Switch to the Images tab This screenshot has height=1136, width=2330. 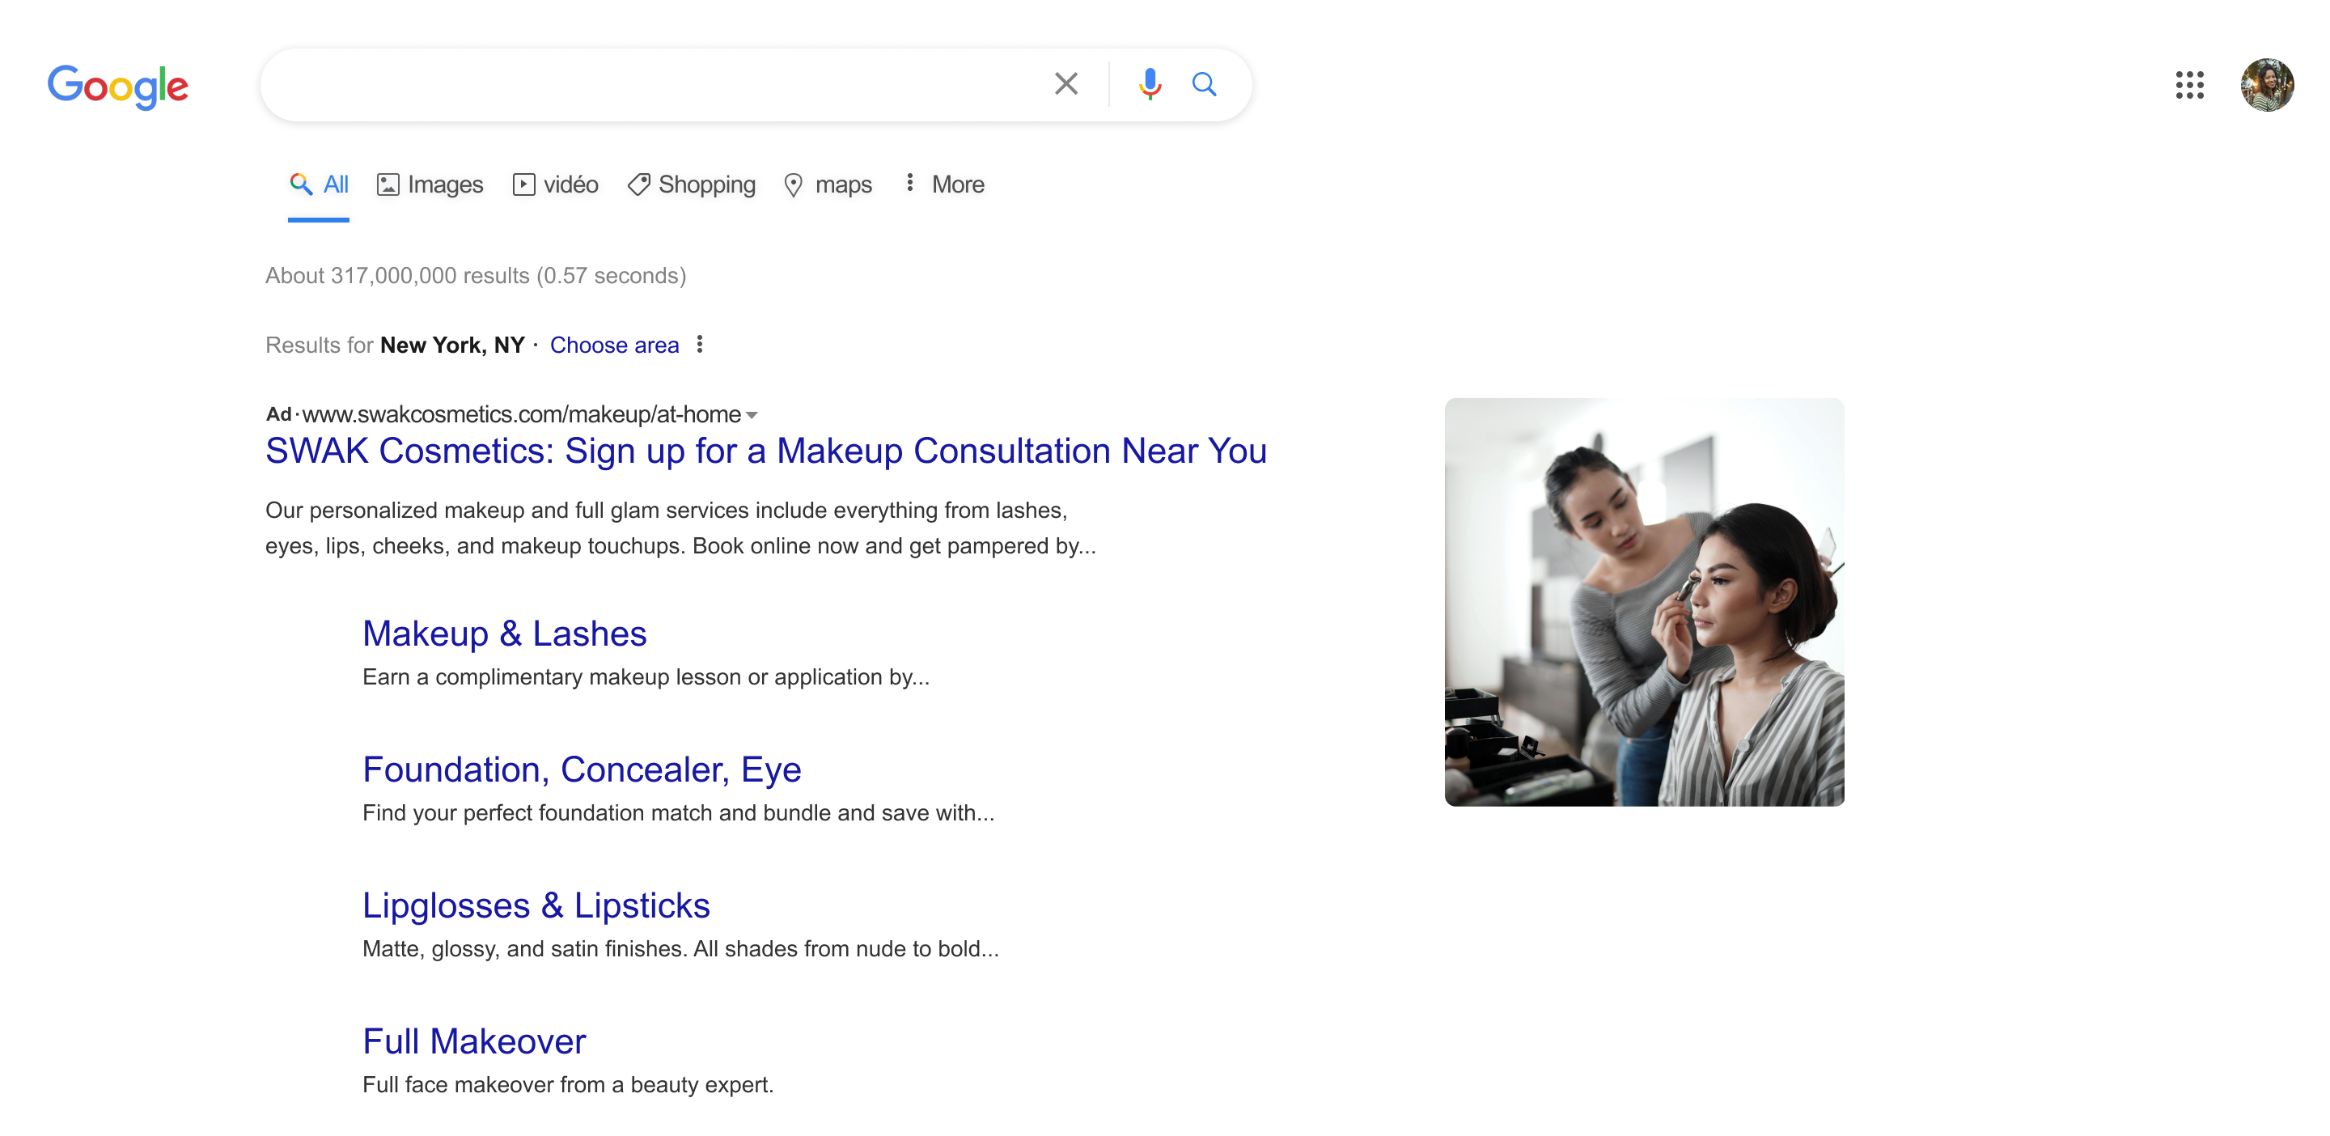tap(430, 184)
